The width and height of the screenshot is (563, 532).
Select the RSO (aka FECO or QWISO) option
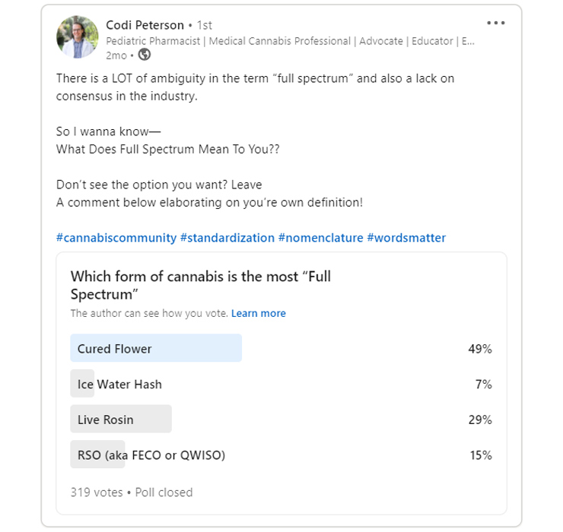[151, 455]
